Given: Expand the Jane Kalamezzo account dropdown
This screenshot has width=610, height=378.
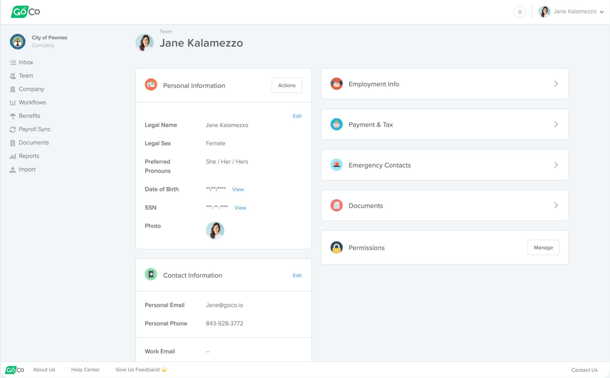Looking at the screenshot, I should [x=580, y=12].
